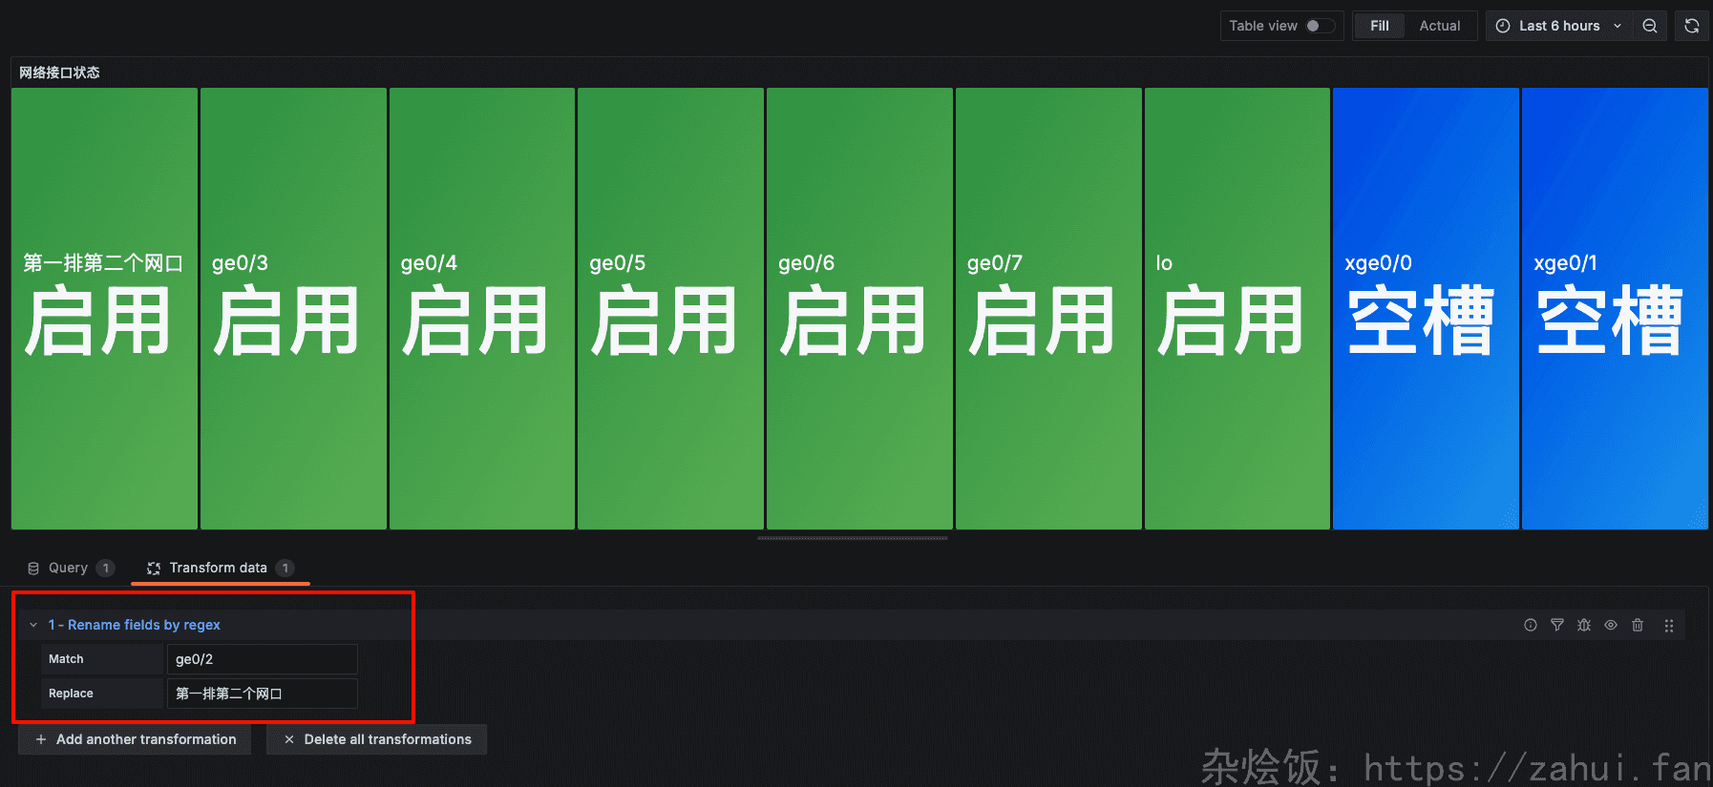The image size is (1713, 787).
Task: Refresh the panel data
Action: (1691, 26)
